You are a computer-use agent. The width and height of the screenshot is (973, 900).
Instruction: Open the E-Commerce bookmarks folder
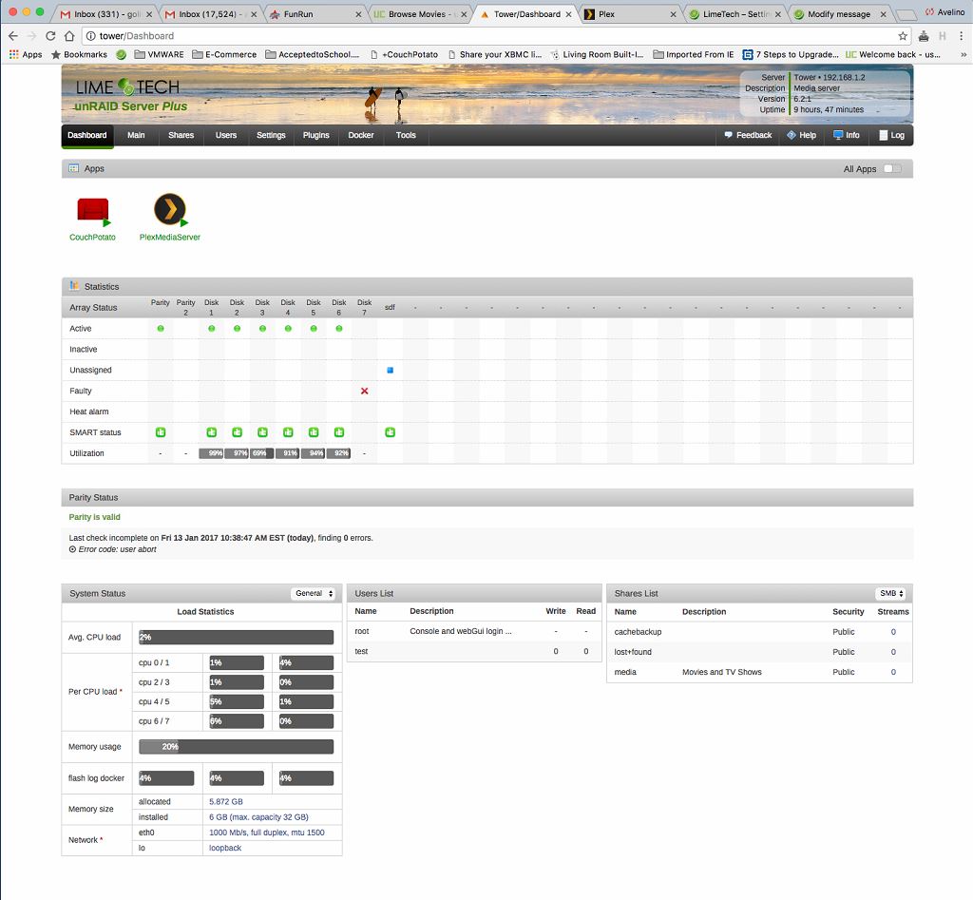[224, 54]
